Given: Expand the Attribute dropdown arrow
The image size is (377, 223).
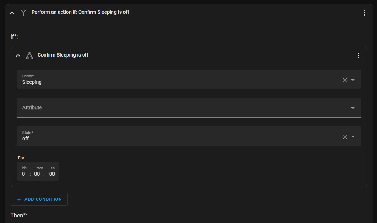Looking at the screenshot, I should coord(353,108).
